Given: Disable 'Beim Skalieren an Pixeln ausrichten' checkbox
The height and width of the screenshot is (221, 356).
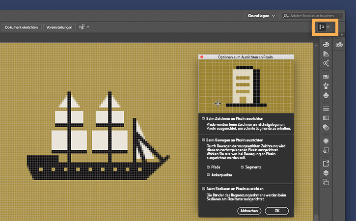Looking at the screenshot, I should click(x=204, y=189).
